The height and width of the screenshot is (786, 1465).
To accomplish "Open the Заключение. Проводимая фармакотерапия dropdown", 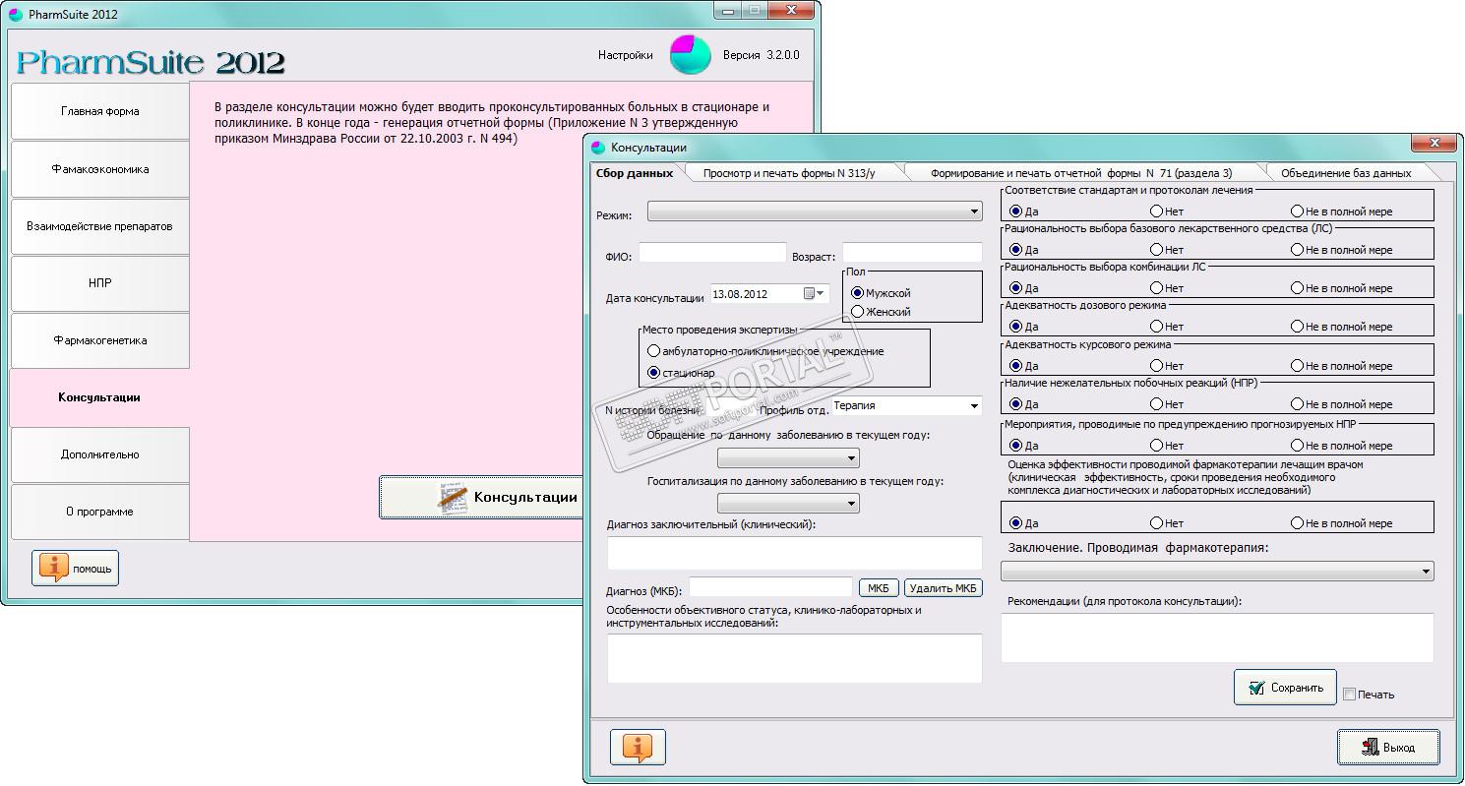I will tap(1217, 571).
